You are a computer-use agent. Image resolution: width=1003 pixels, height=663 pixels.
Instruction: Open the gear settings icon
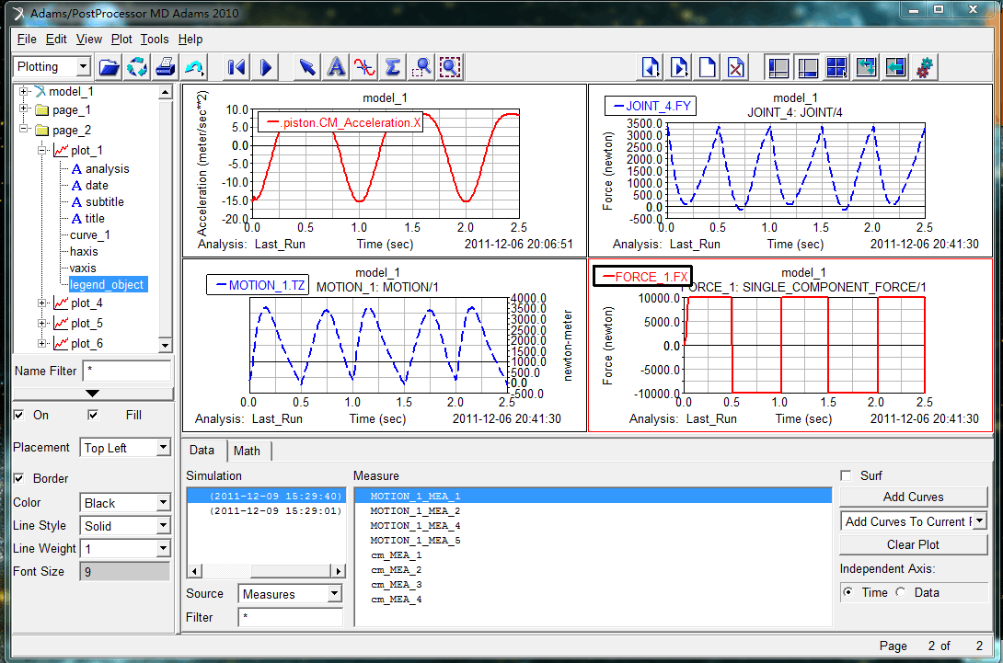[x=925, y=66]
